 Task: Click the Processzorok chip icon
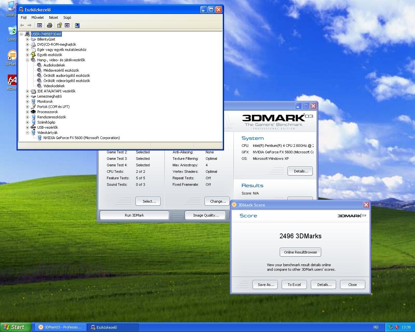[x=33, y=112]
